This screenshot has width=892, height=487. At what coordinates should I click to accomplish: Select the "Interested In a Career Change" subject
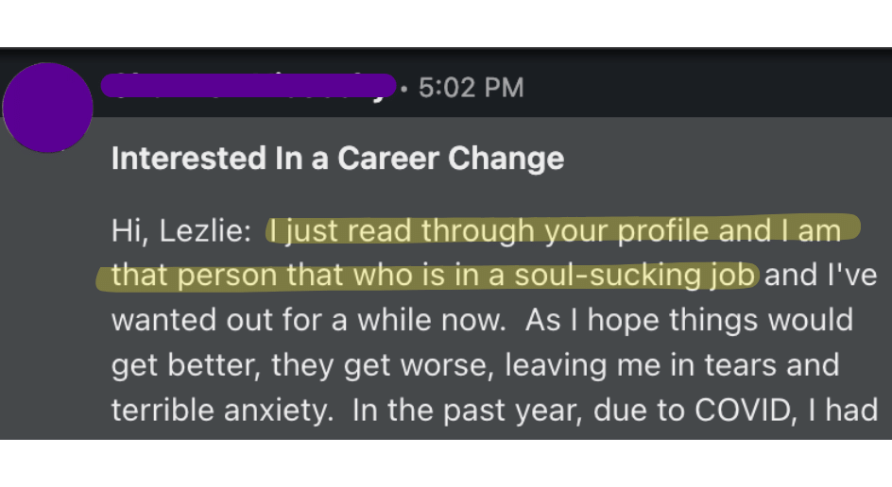coord(337,158)
